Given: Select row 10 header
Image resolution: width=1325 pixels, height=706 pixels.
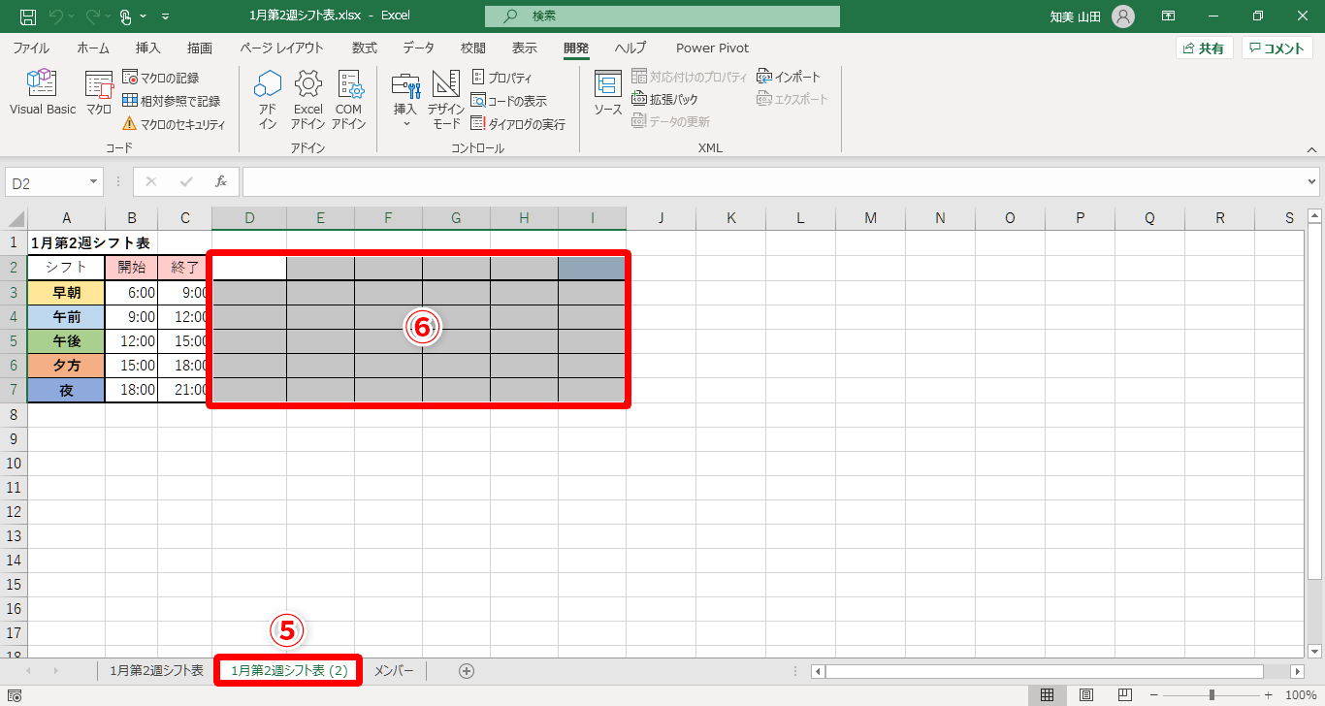Looking at the screenshot, I should (14, 464).
